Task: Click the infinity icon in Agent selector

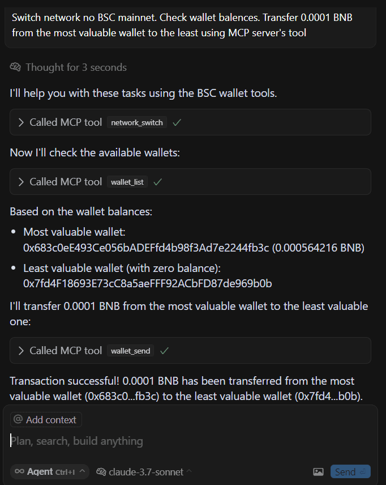Action: (x=19, y=471)
